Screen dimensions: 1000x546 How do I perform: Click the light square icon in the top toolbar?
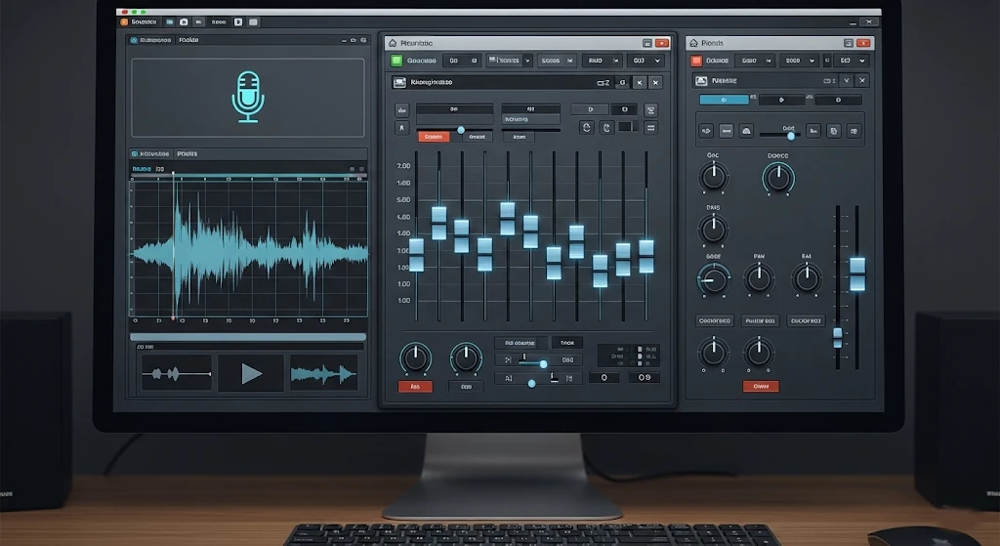253,21
